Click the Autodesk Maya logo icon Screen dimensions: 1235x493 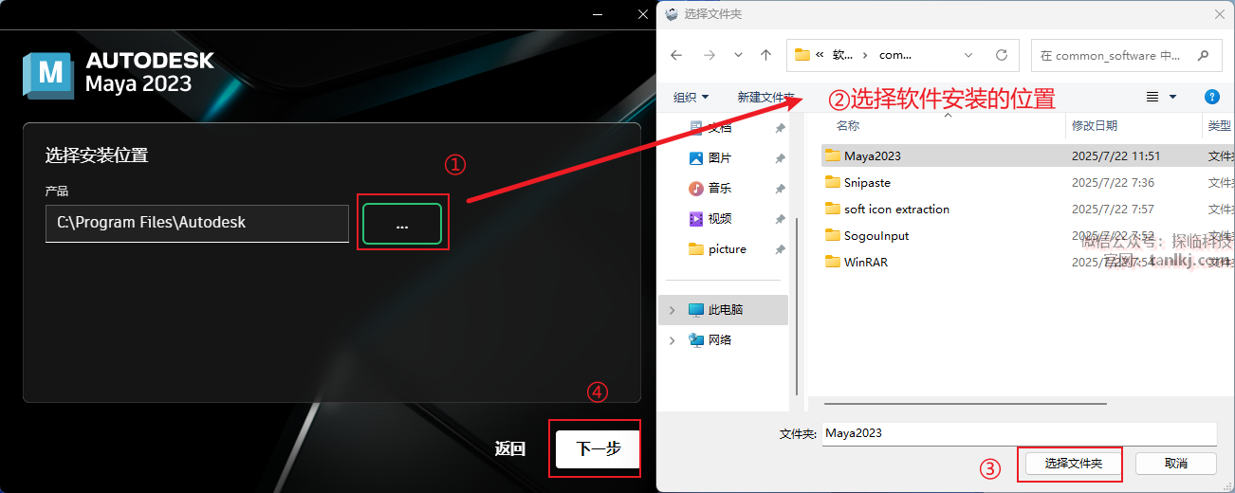click(x=48, y=75)
